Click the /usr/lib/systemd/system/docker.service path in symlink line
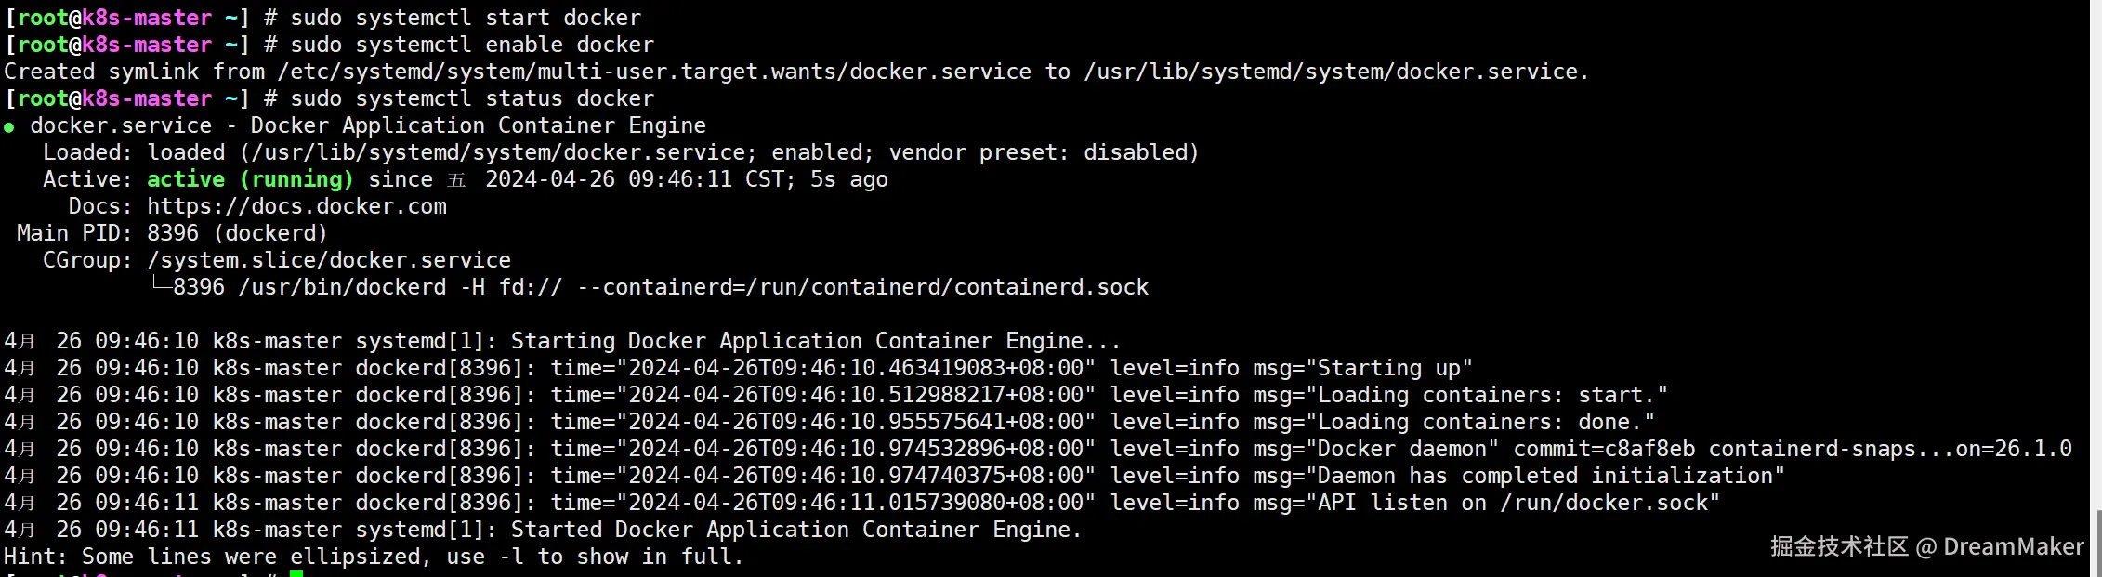 tap(1335, 72)
